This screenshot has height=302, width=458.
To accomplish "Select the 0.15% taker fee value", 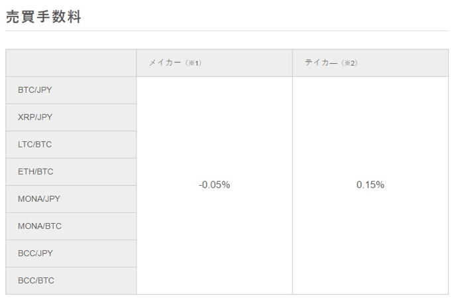I will 371,185.
